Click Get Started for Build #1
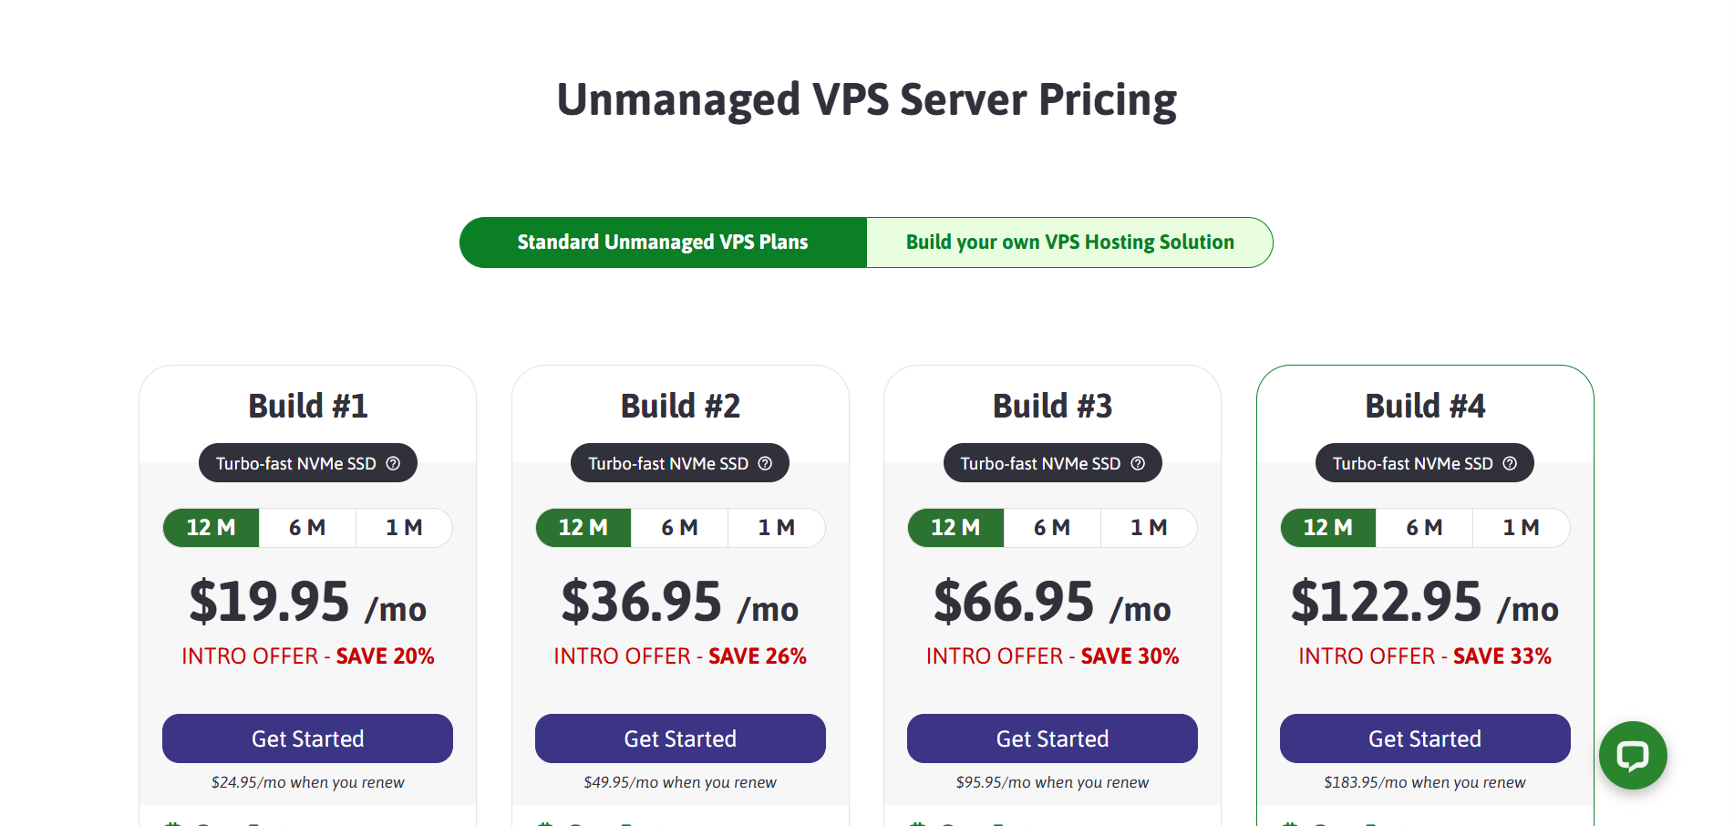Image resolution: width=1734 pixels, height=826 pixels. coord(307,738)
